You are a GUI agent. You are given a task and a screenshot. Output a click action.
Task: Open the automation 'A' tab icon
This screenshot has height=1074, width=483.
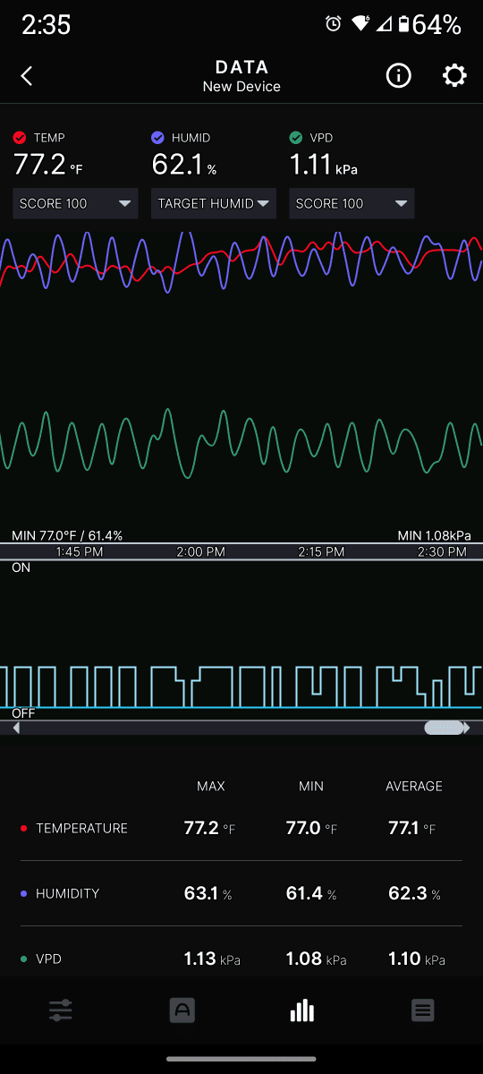point(182,1011)
